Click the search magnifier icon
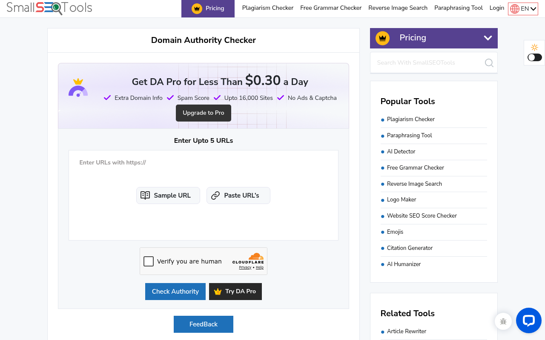 [489, 63]
